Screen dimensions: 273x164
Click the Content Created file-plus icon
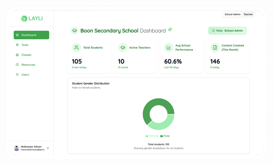[x=215, y=48]
